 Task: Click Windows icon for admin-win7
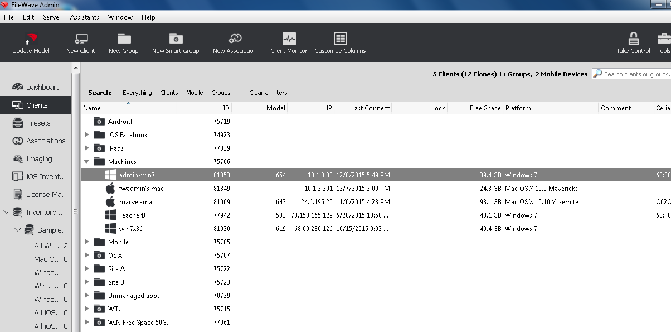pos(110,175)
